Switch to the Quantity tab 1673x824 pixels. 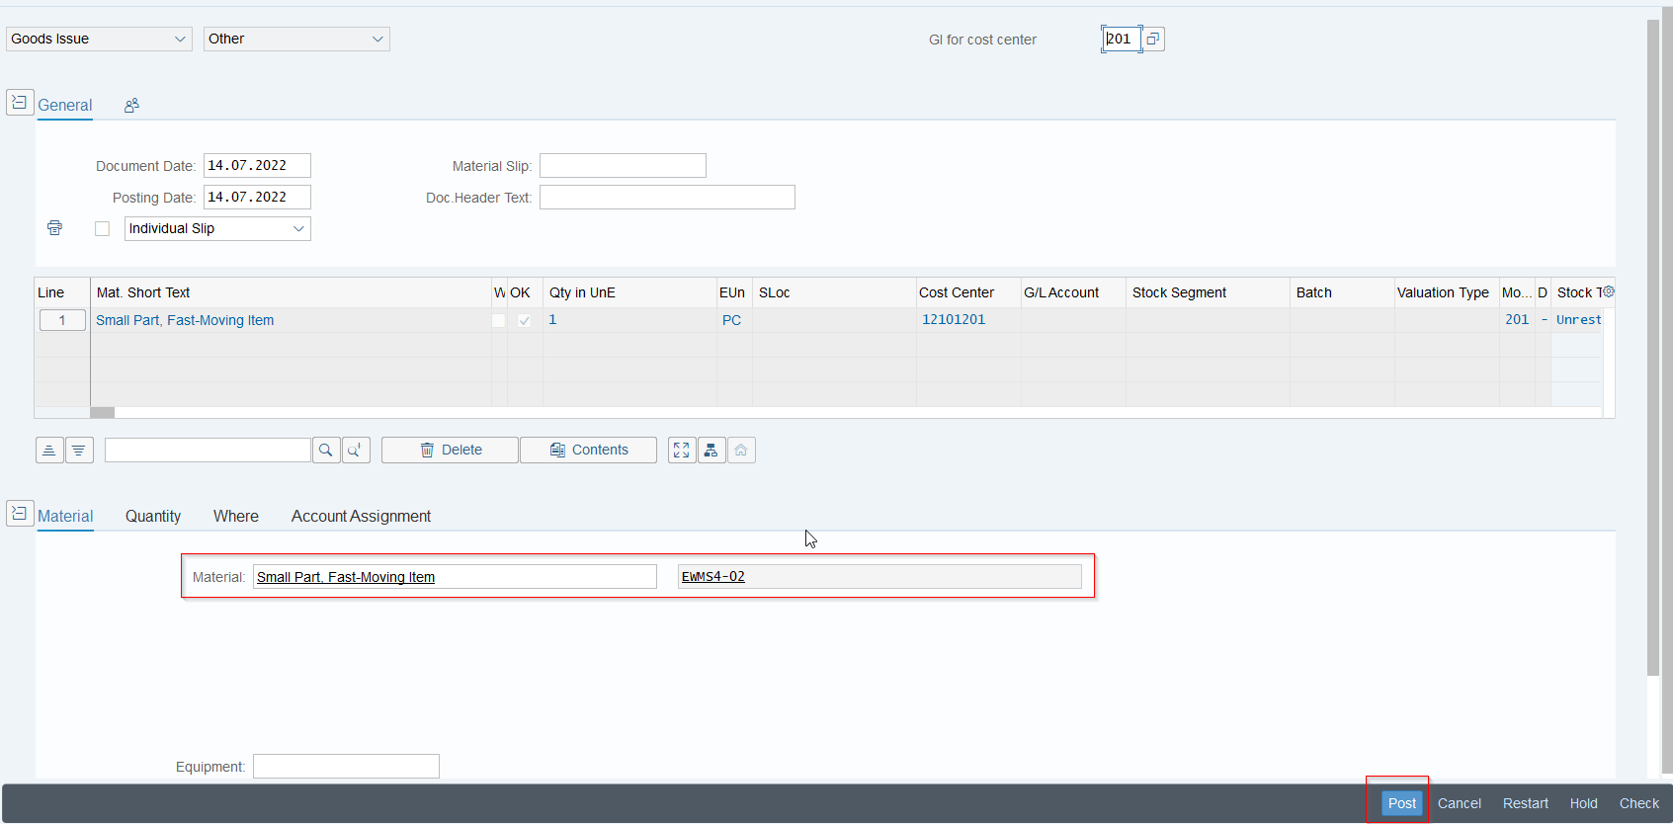pyautogui.click(x=153, y=516)
